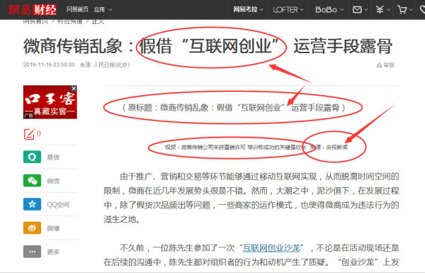
Task: Open the 网易首页 link in top bar
Action: click(77, 9)
